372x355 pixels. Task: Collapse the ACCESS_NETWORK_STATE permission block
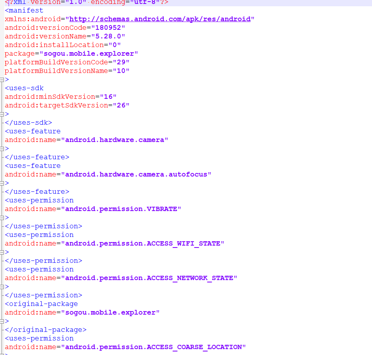(x=2, y=286)
